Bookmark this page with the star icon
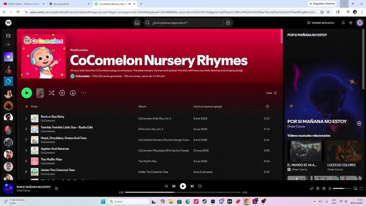The image size is (366, 206). (x=328, y=12)
